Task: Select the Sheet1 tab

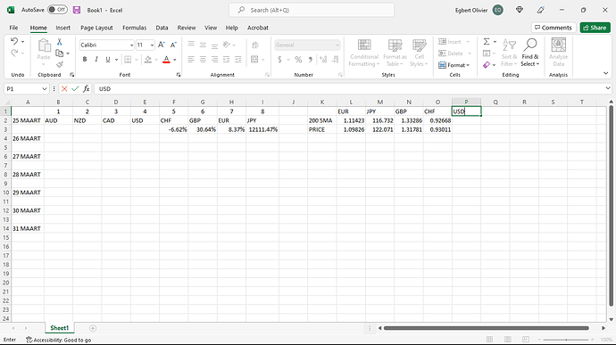Action: point(59,328)
